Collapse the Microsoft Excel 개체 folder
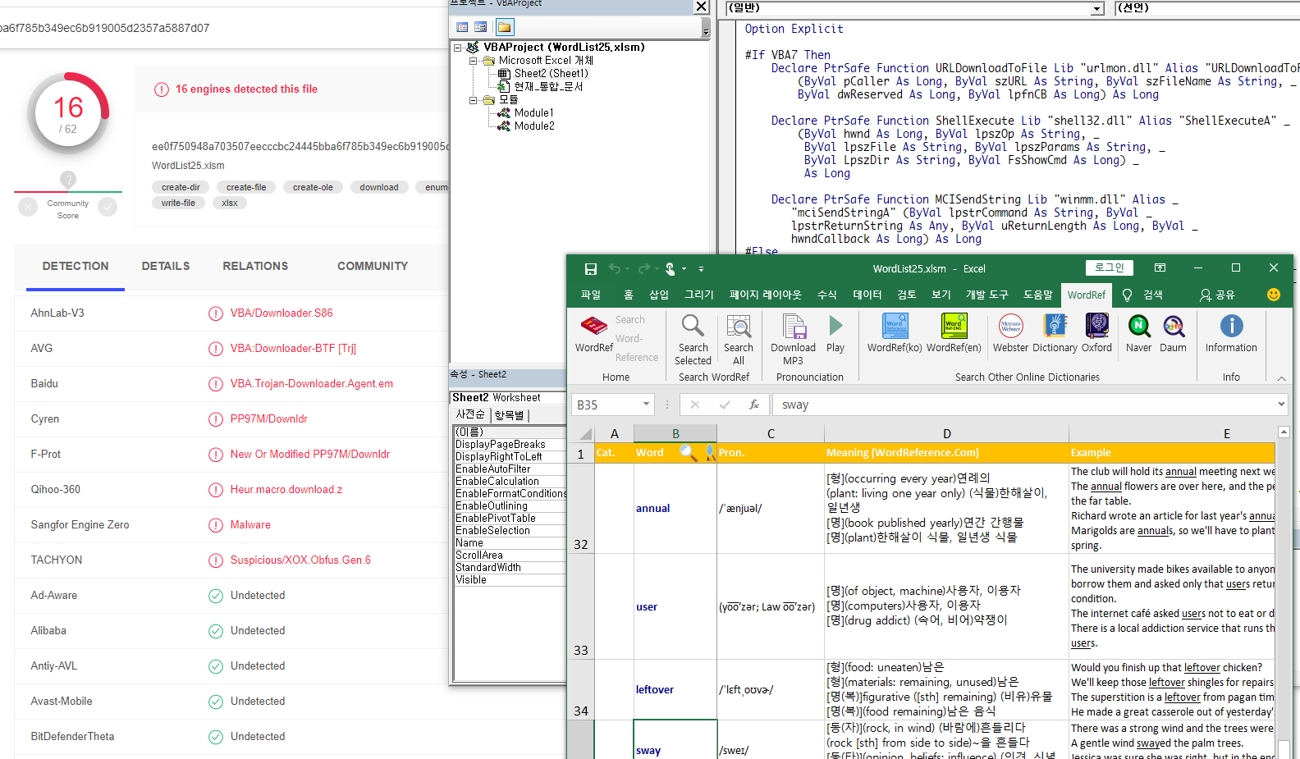 [x=473, y=61]
